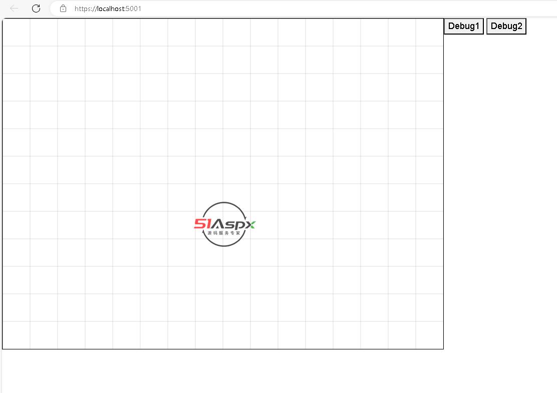
Task: Select the 51Aspx logo image on canvas
Action: click(x=224, y=224)
